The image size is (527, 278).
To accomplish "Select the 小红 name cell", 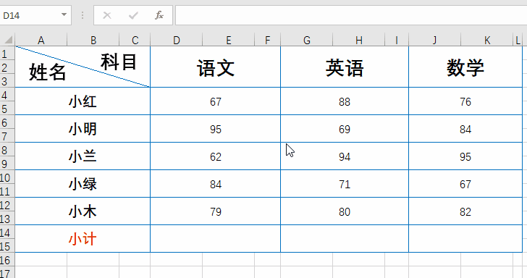I will pyautogui.click(x=83, y=101).
